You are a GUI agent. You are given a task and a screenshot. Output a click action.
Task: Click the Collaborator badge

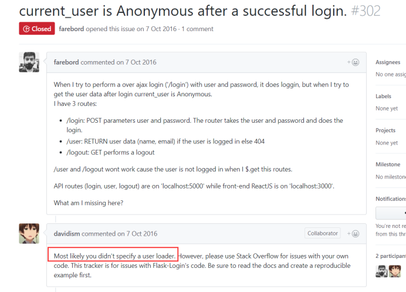322,233
